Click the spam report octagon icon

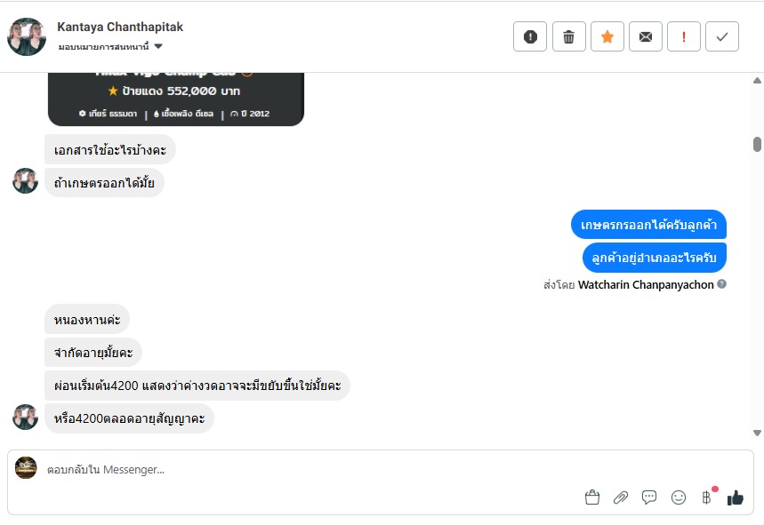(530, 36)
